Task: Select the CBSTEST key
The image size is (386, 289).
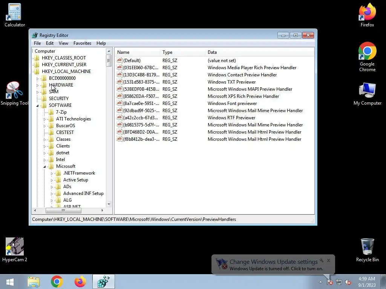Action: pos(65,132)
